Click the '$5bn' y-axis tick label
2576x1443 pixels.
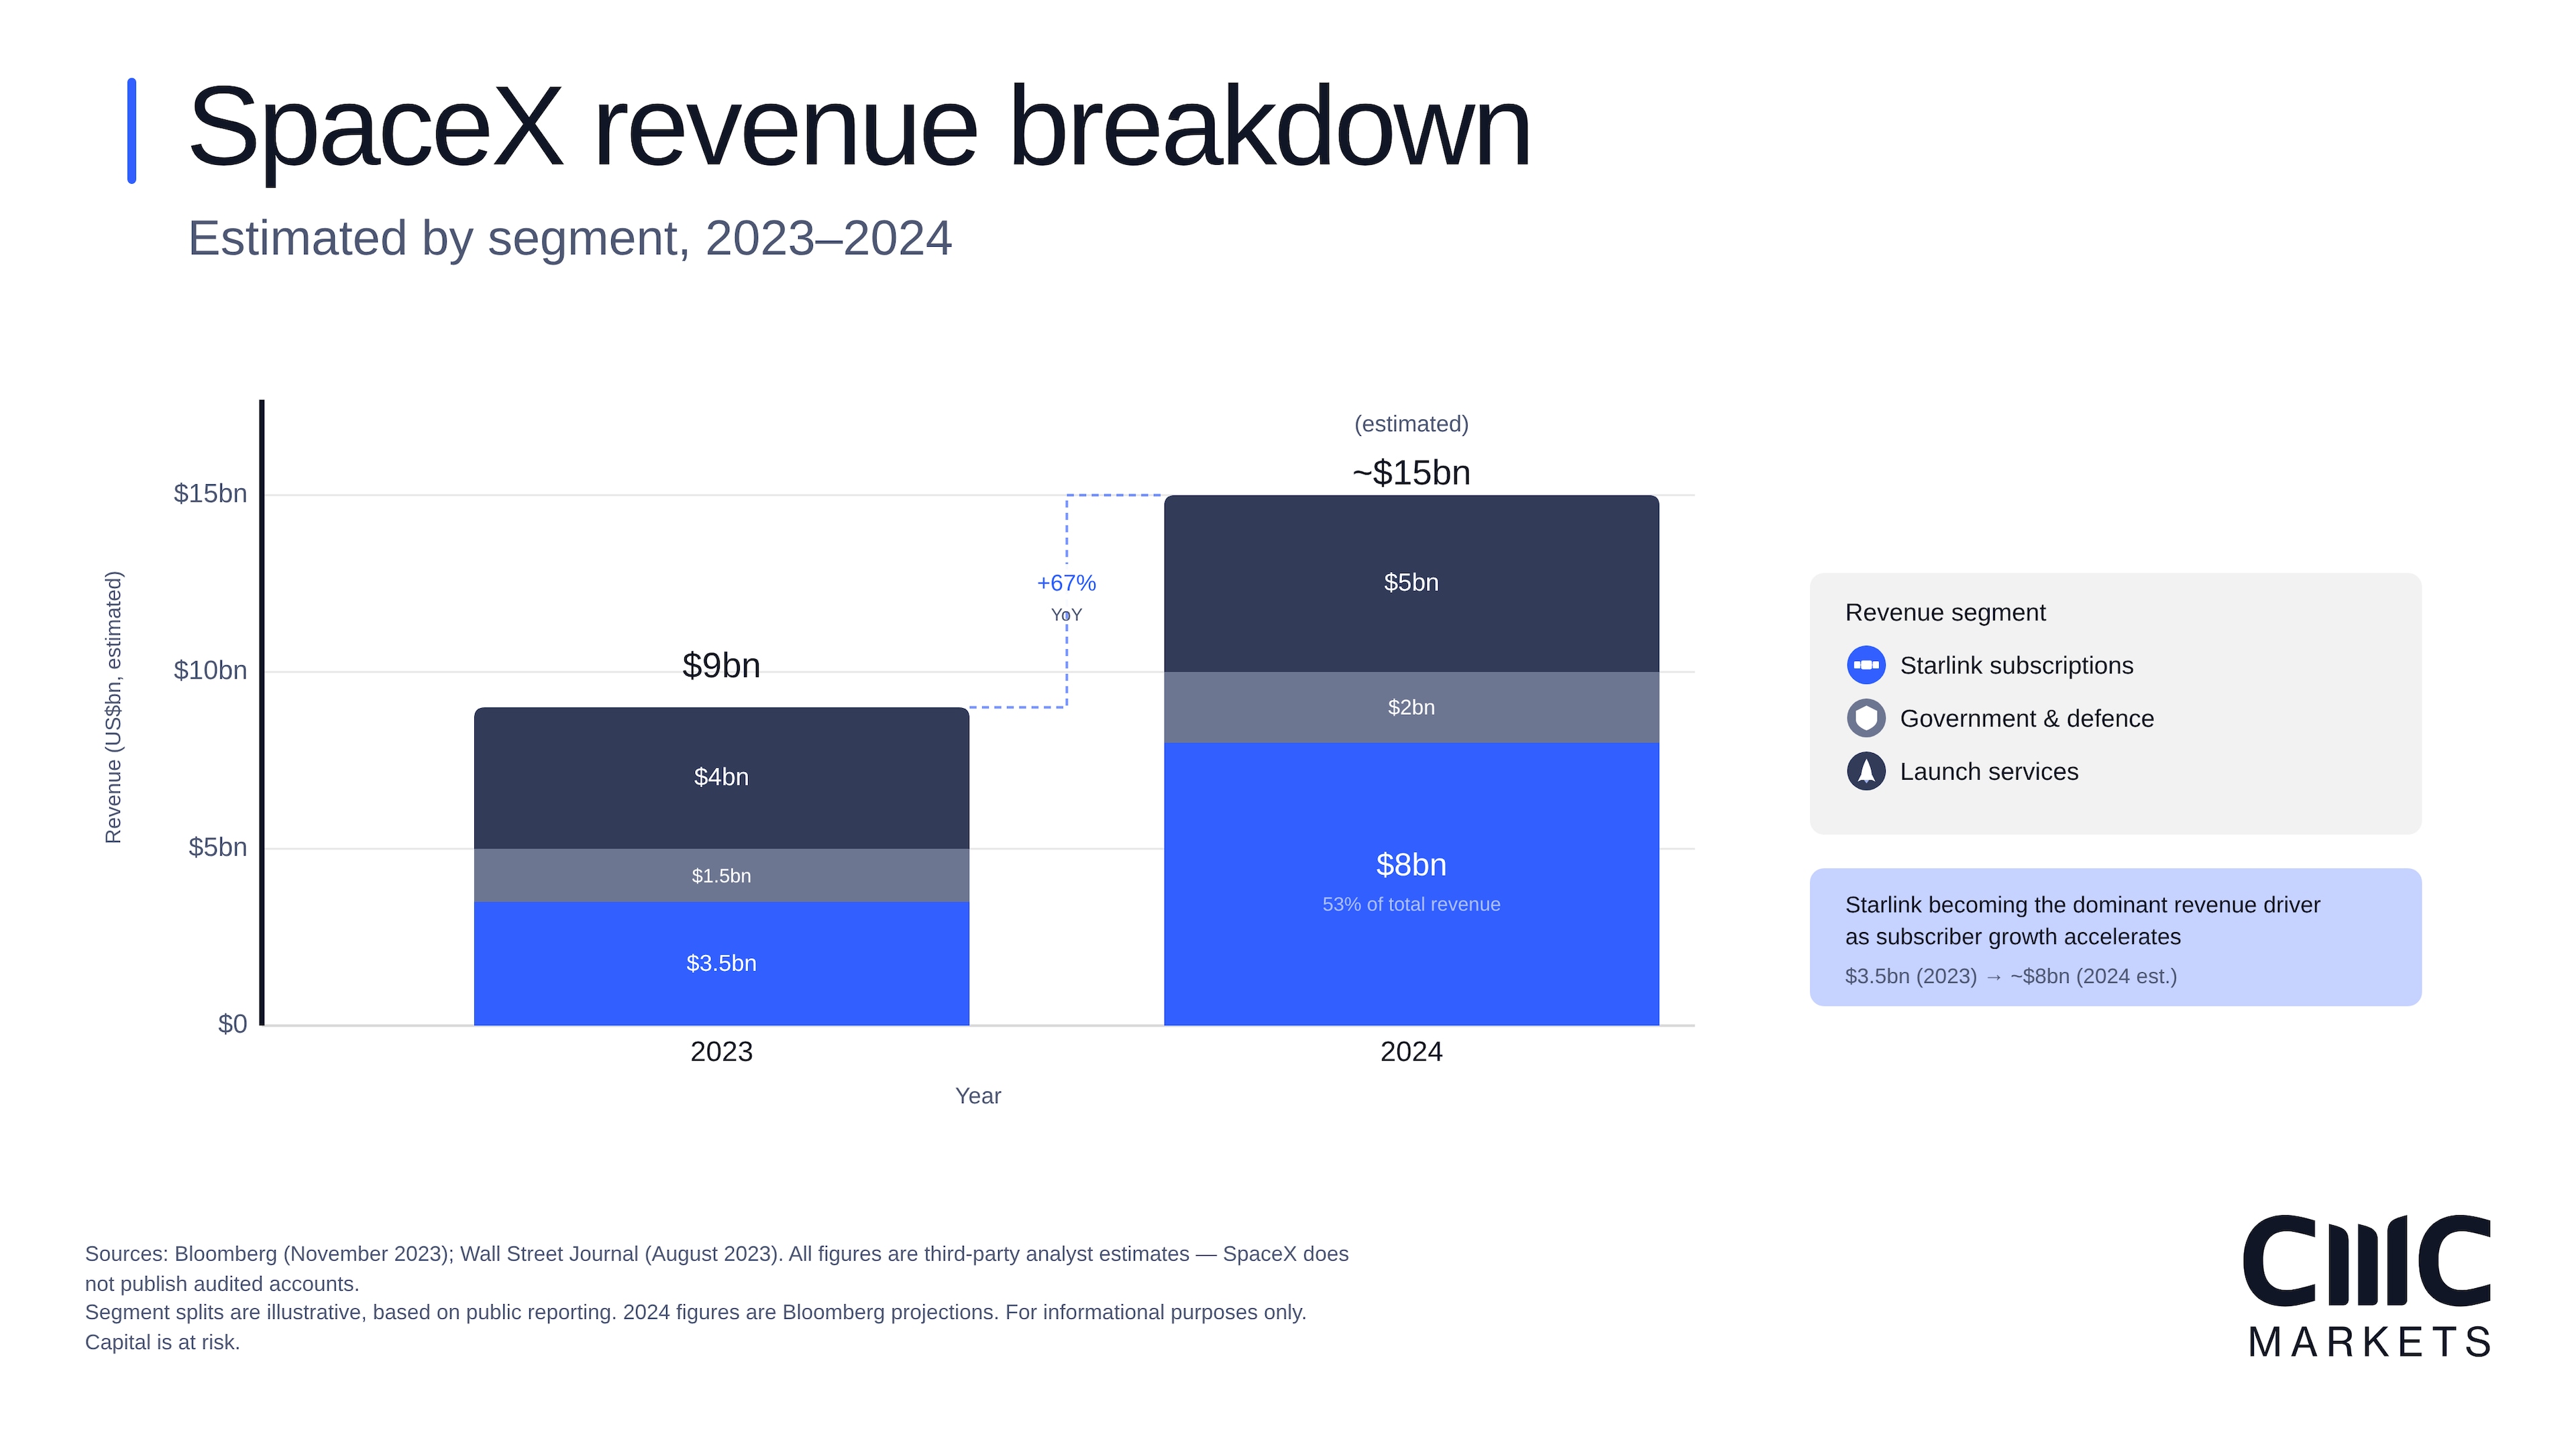(217, 848)
